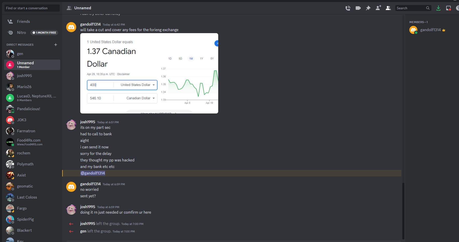Screen dimensions: 459x242
Task: Start a video call in the group
Action: [x=358, y=8]
